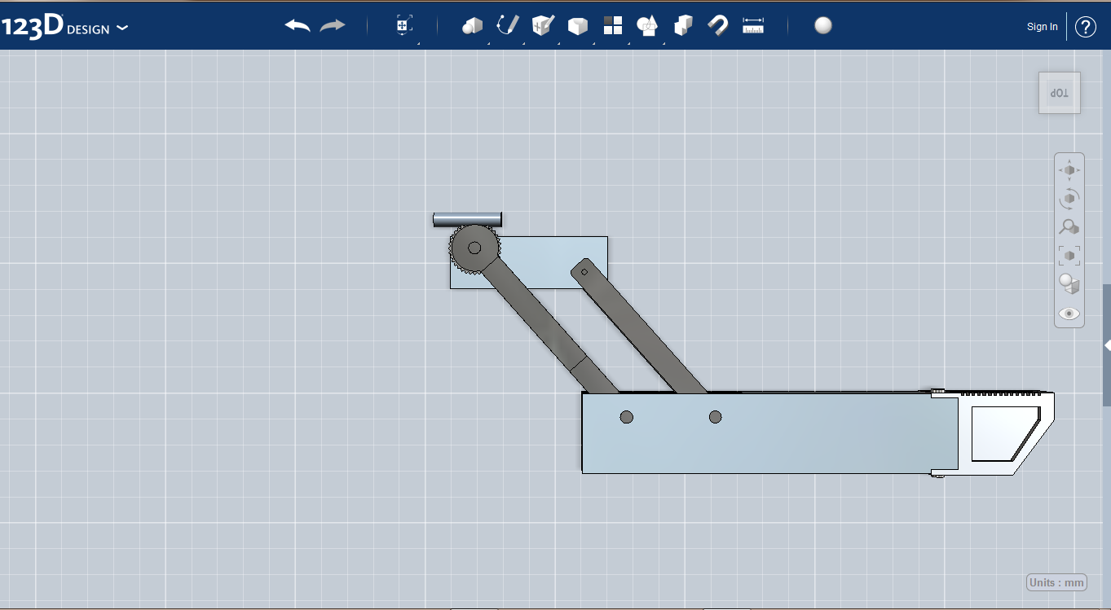Redo the last action
This screenshot has width=1111, height=610.
(333, 26)
